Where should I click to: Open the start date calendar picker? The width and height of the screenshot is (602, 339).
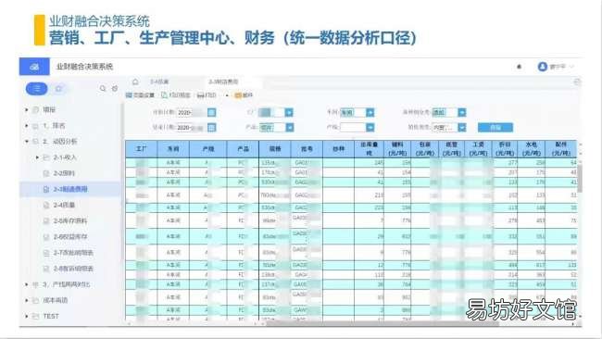pos(211,112)
